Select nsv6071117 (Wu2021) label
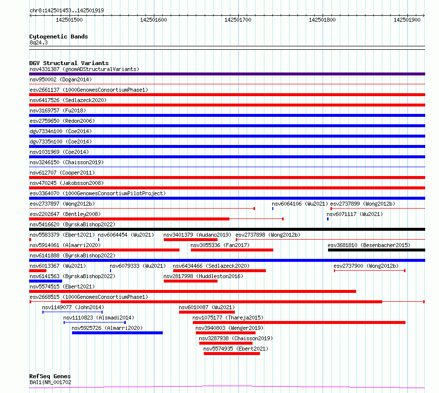The height and width of the screenshot is (393, 439). [x=355, y=214]
